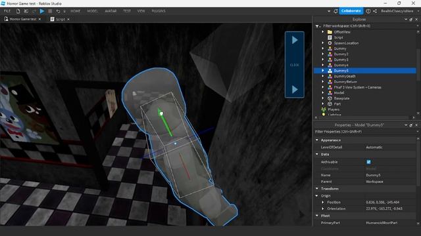
Task: Click the Dummy3 model icon
Action: 330,60
